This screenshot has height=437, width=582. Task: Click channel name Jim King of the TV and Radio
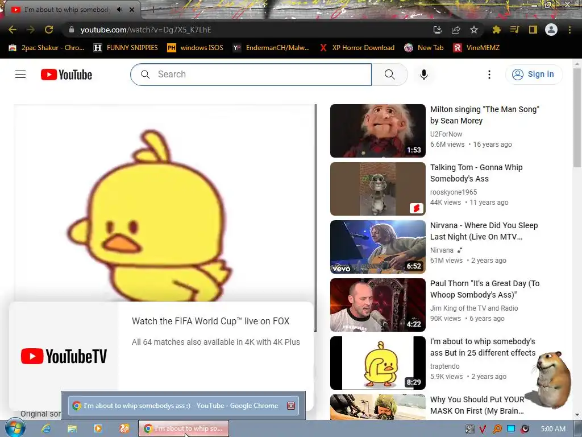[474, 308]
